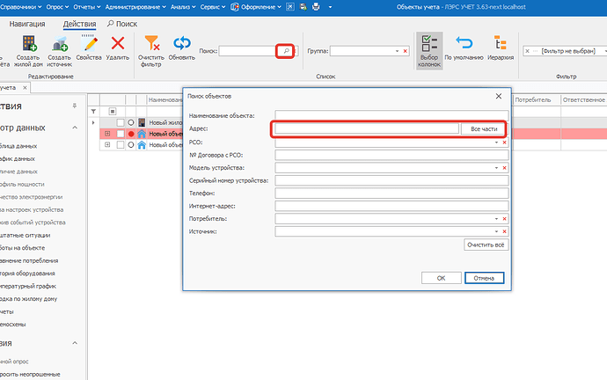Click the magnifier in the Поиск box
607x380 pixels.
click(x=286, y=51)
